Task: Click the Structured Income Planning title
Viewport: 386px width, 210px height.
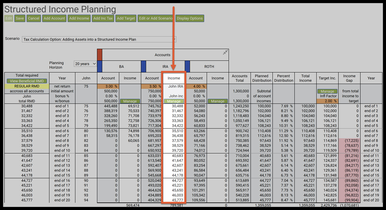Action: (60, 9)
